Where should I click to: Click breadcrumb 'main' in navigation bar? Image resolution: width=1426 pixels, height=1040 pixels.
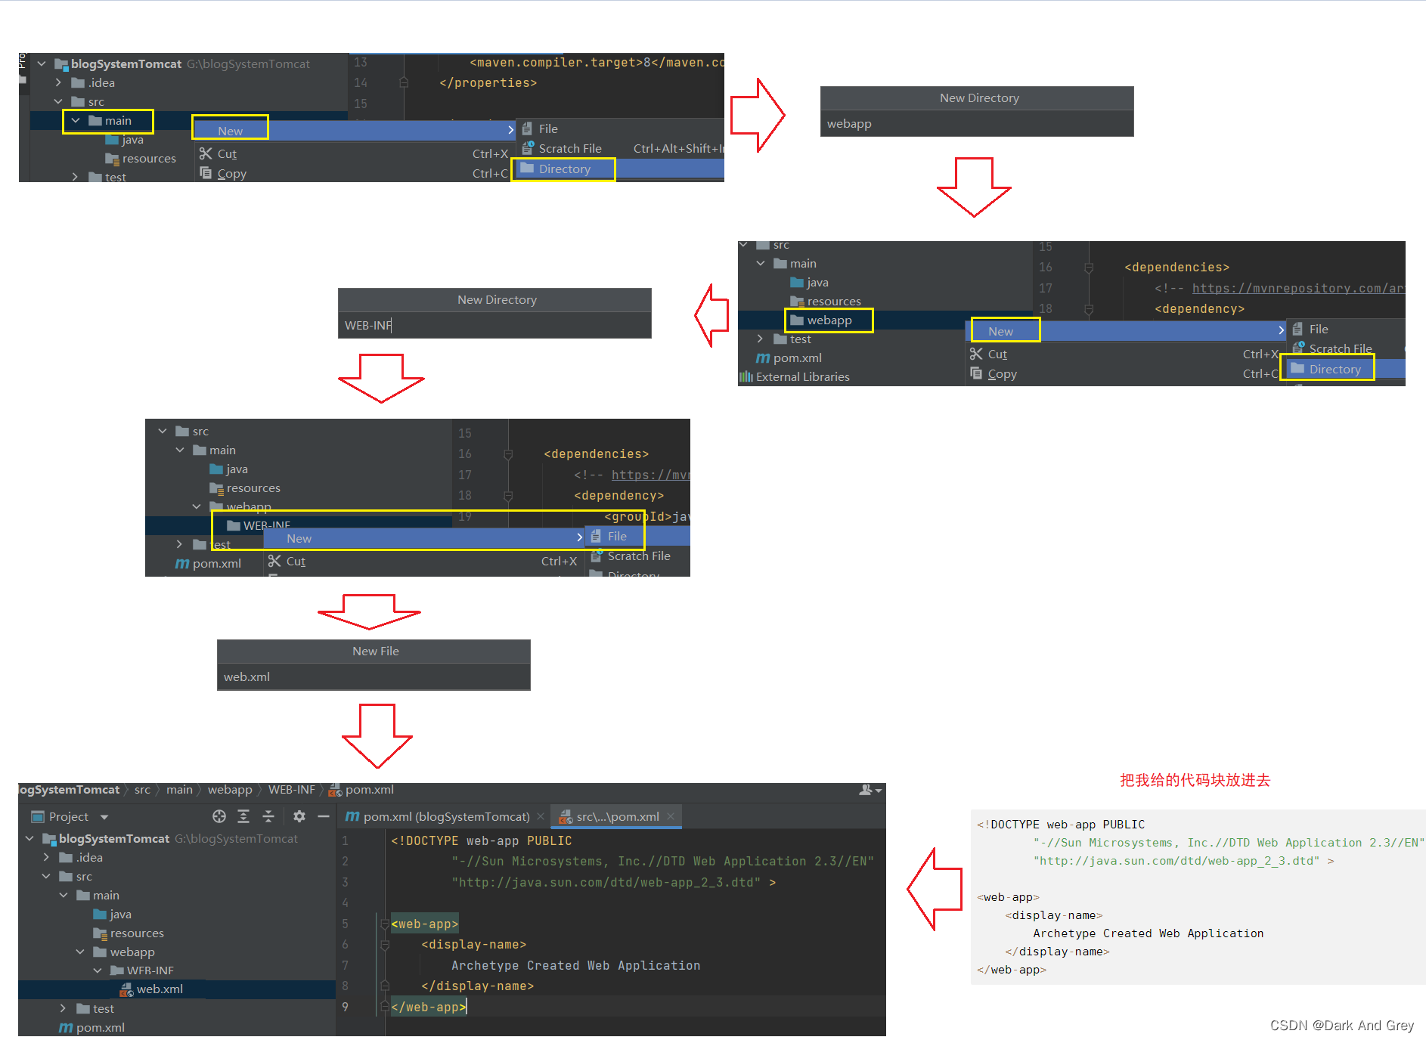click(179, 790)
